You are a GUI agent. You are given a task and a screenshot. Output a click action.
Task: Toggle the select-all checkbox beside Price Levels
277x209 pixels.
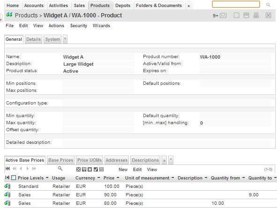pos(14,178)
